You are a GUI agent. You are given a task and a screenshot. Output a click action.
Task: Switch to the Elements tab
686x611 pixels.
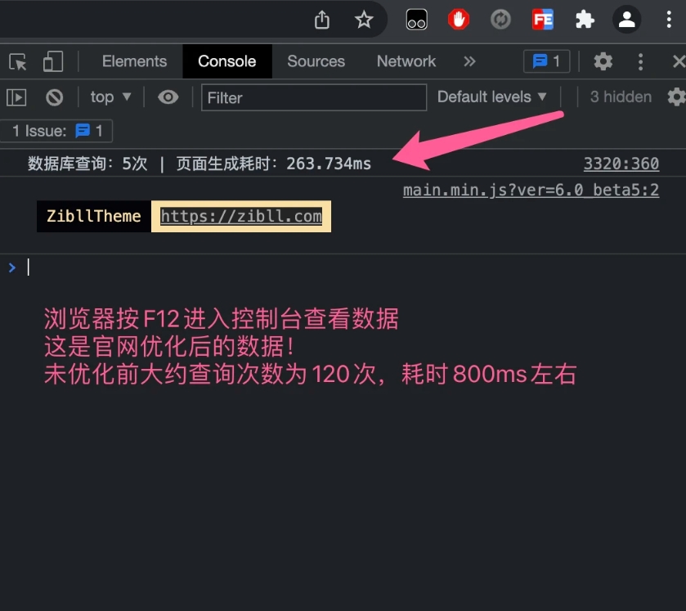tap(134, 61)
